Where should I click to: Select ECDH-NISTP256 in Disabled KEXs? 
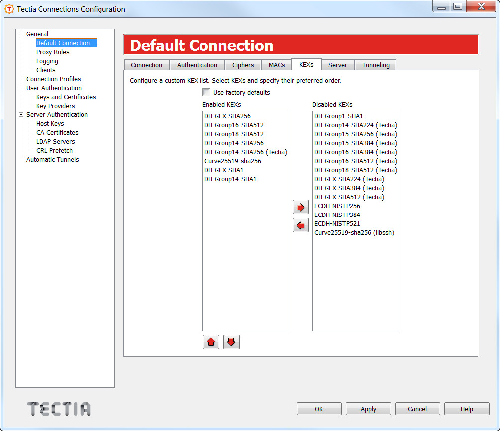[x=356, y=206]
